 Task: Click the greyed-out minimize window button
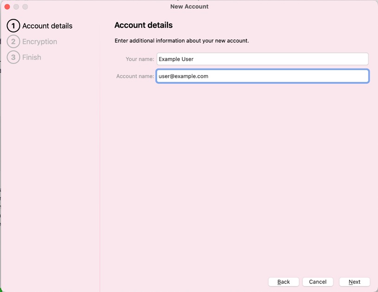pyautogui.click(x=16, y=7)
